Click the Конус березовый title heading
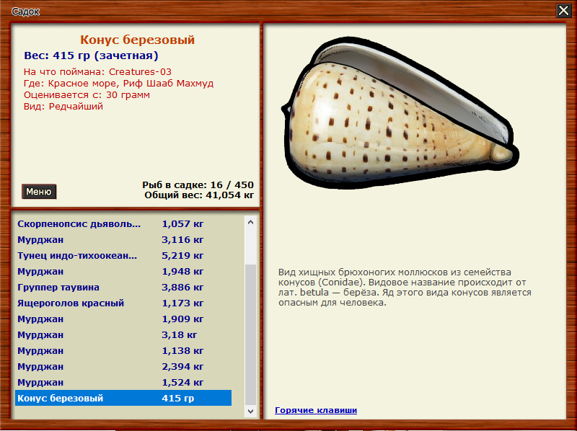 137,40
